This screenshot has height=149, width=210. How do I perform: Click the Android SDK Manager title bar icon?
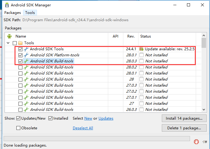tap(7, 5)
